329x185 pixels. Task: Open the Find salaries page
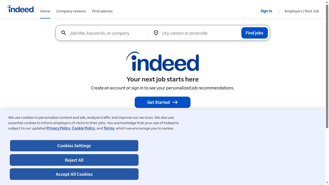[x=102, y=11]
